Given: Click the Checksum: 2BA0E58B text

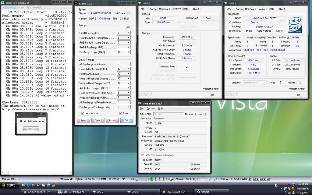Looking at the screenshot, I should click(x=20, y=102).
